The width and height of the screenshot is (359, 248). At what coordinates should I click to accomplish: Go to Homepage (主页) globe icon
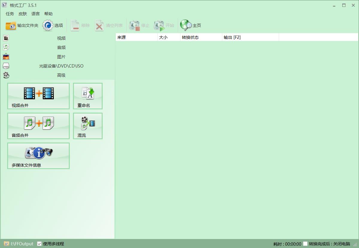(186, 26)
